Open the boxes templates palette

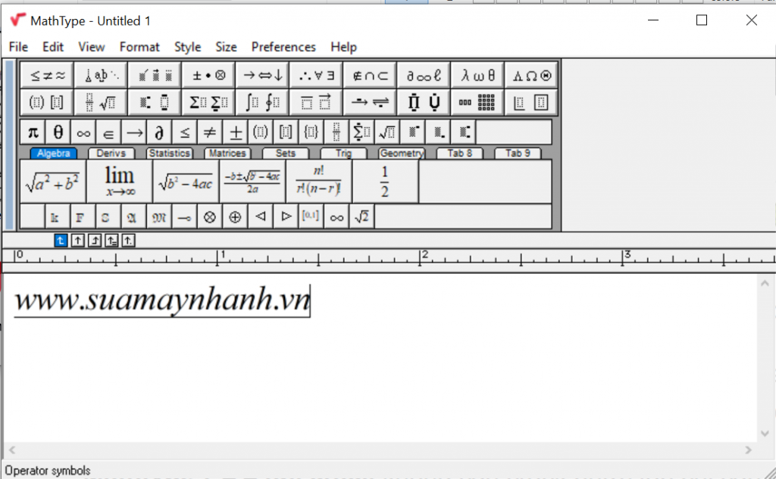coord(531,102)
